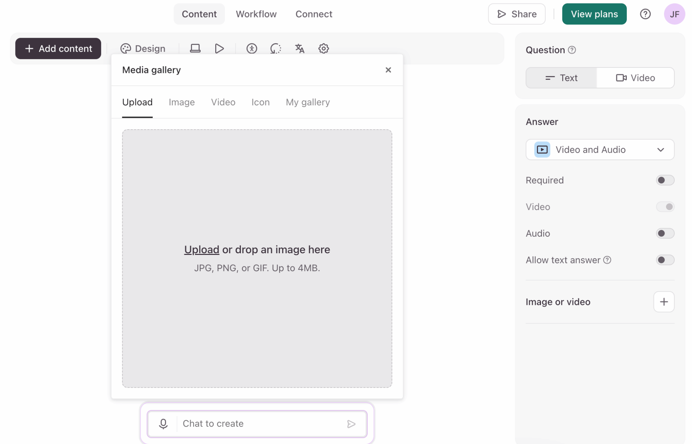Open the JF user avatar menu
This screenshot has width=692, height=444.
pyautogui.click(x=674, y=14)
